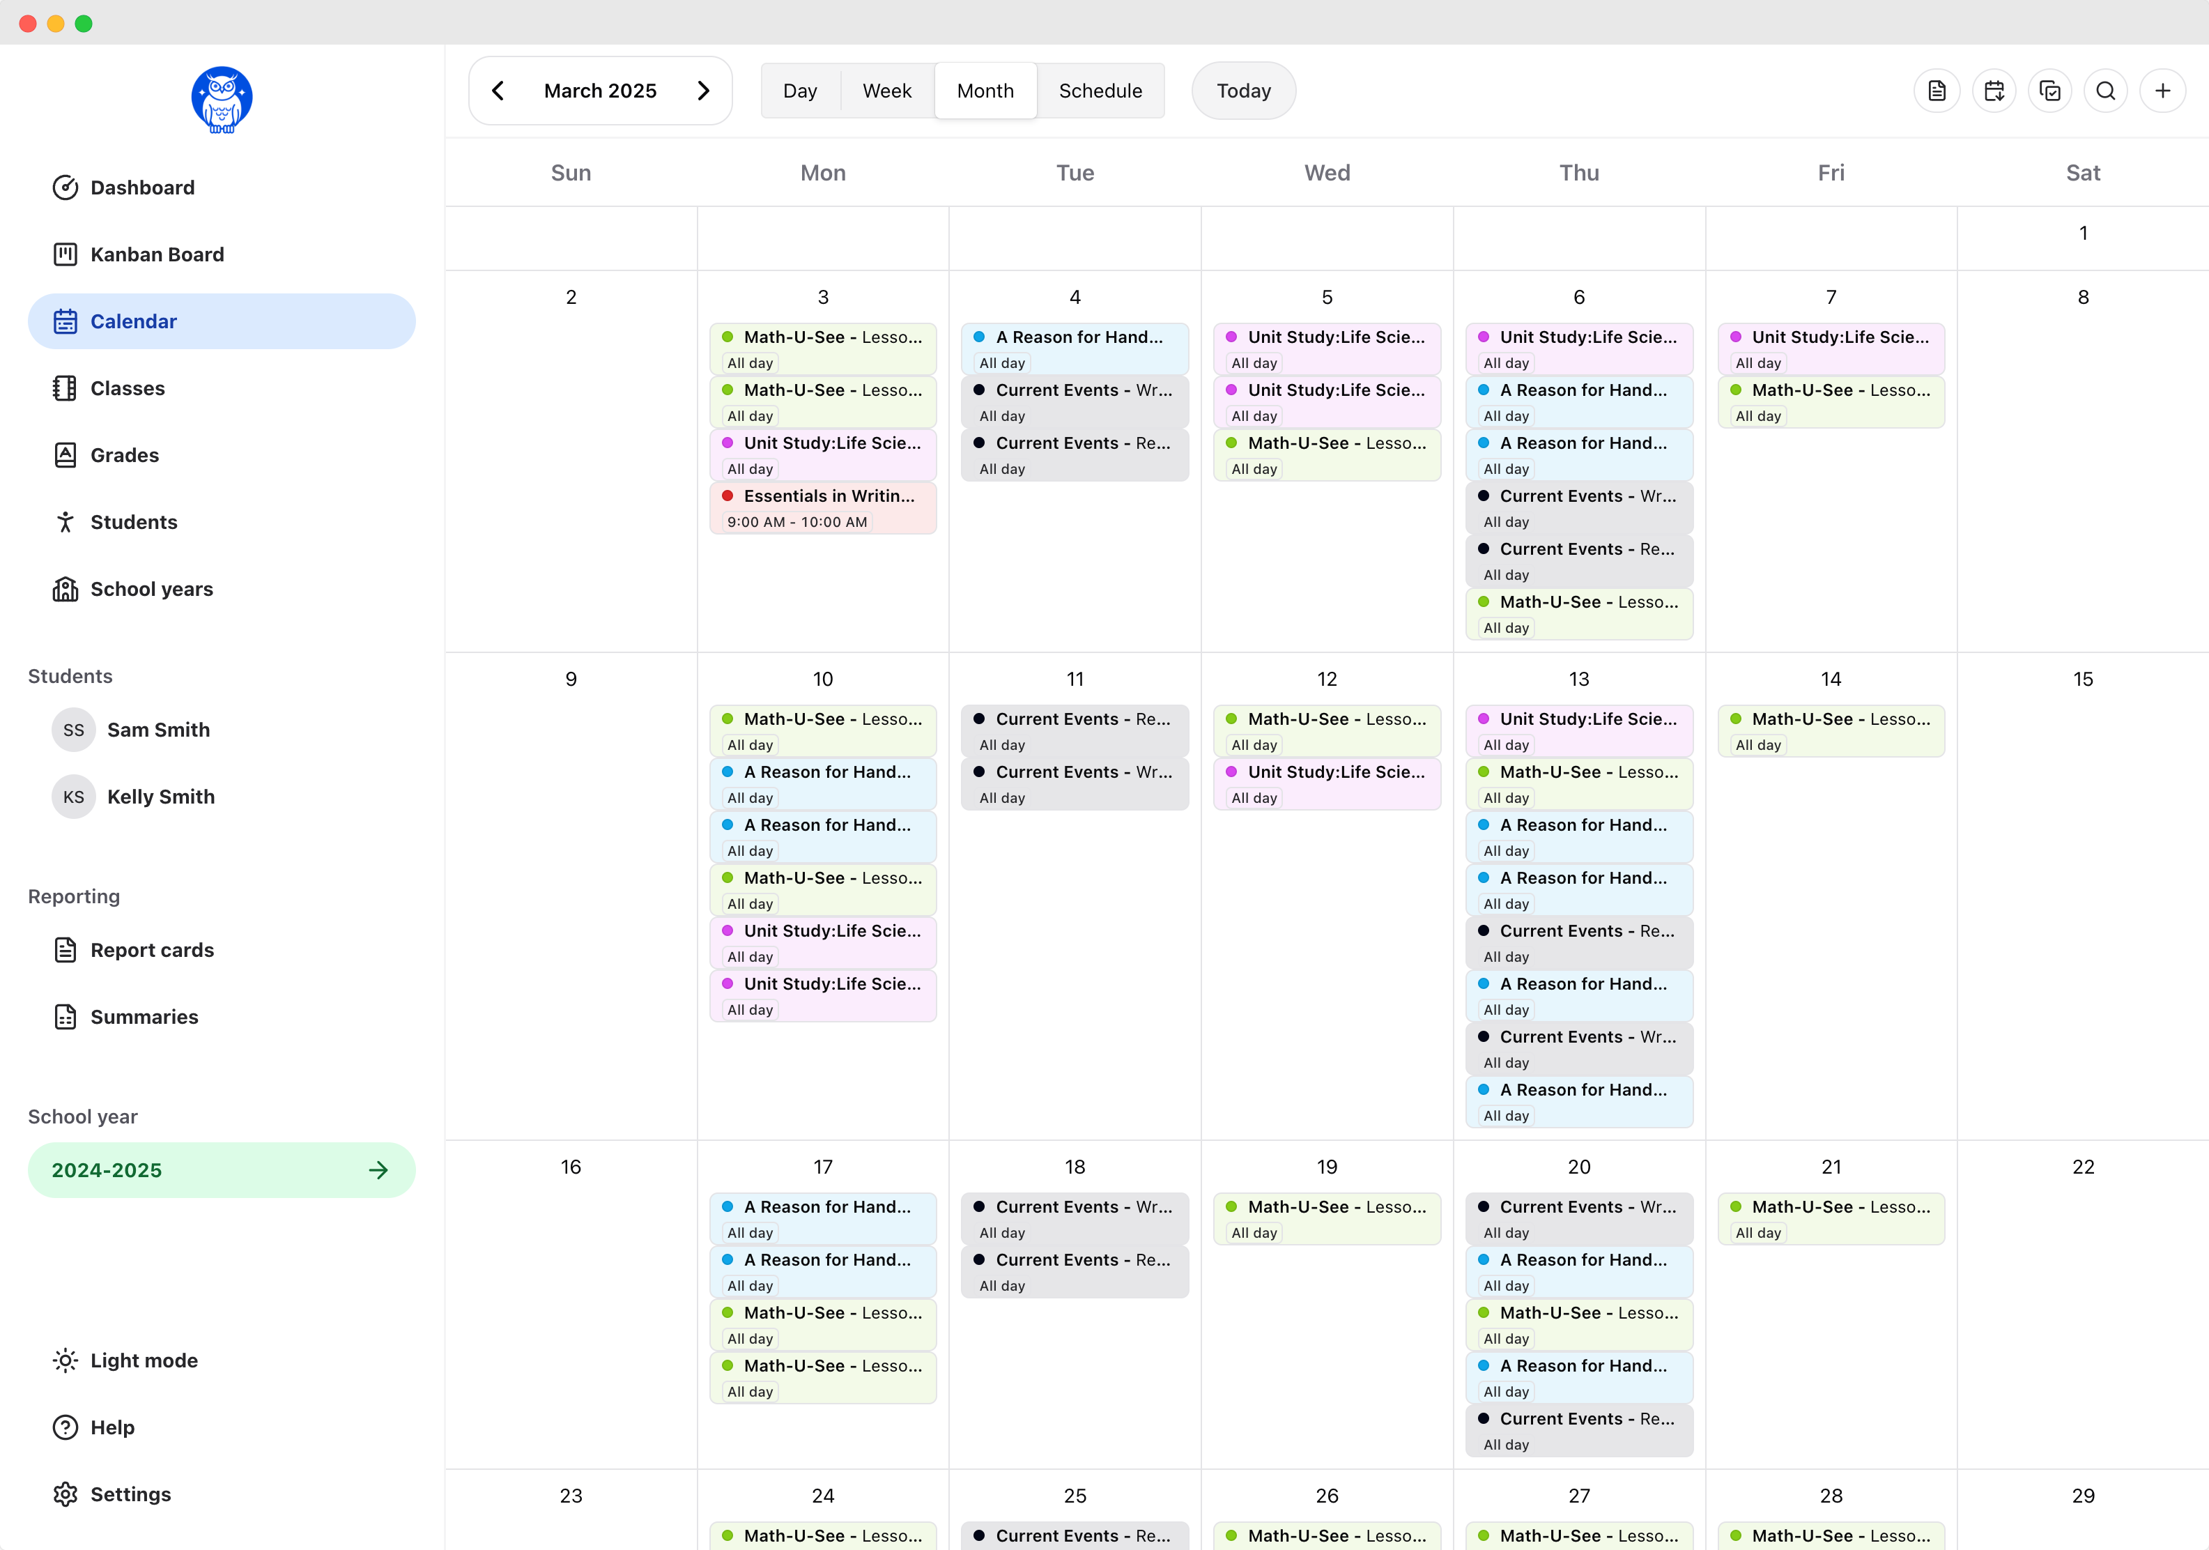Select the bulk task check icon top right
2209x1550 pixels.
pos(2050,91)
